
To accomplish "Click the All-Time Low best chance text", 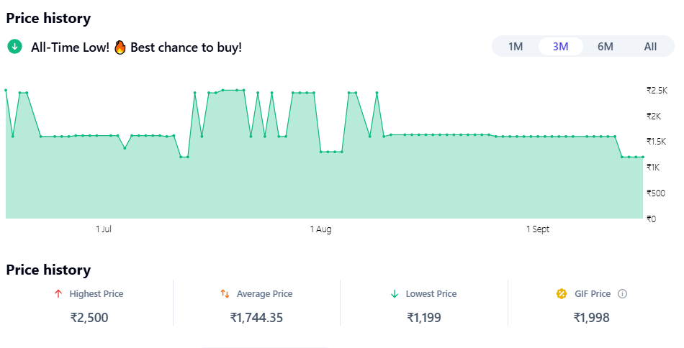I will pyautogui.click(x=136, y=47).
